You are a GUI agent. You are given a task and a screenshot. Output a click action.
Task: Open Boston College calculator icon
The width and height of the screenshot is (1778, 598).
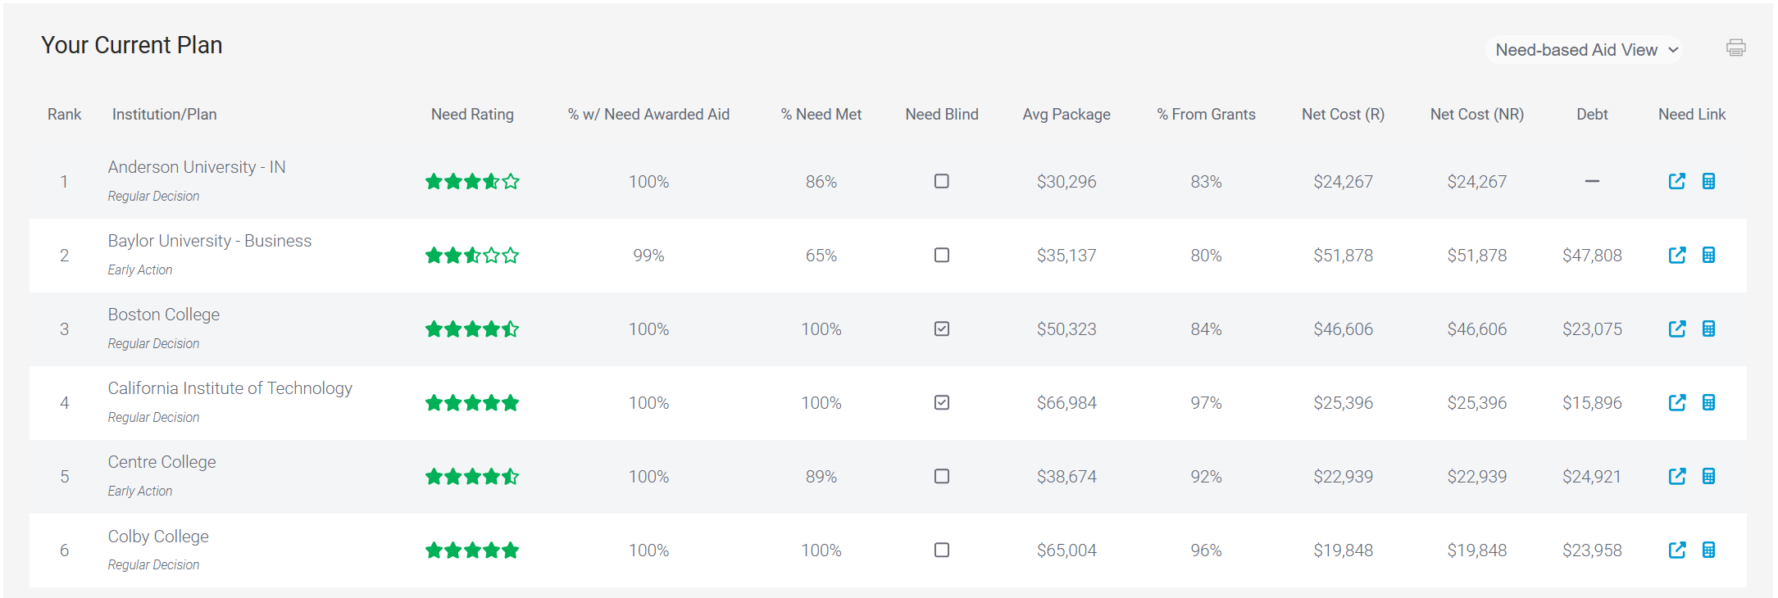[1708, 328]
